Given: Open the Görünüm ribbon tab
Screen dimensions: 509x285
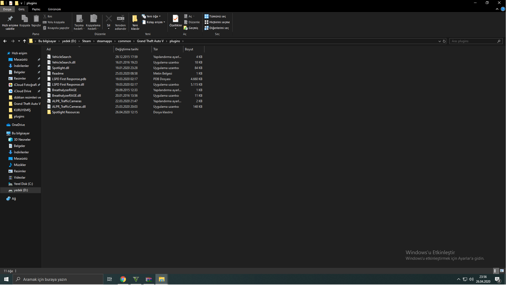Looking at the screenshot, I should 55,9.
